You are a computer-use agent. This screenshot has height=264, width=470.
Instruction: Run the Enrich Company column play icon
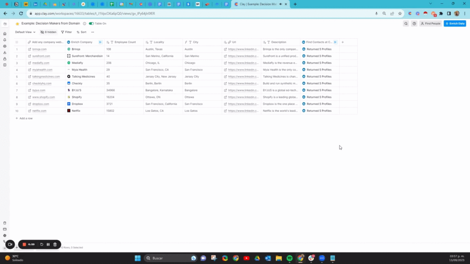[101, 42]
